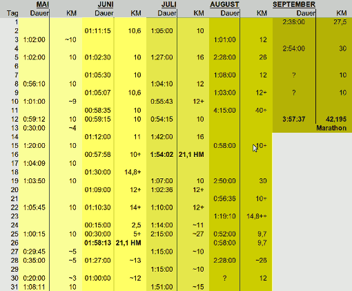The width and height of the screenshot is (352, 291).
Task: Select the Marathon label cell
Action: pyautogui.click(x=331, y=128)
